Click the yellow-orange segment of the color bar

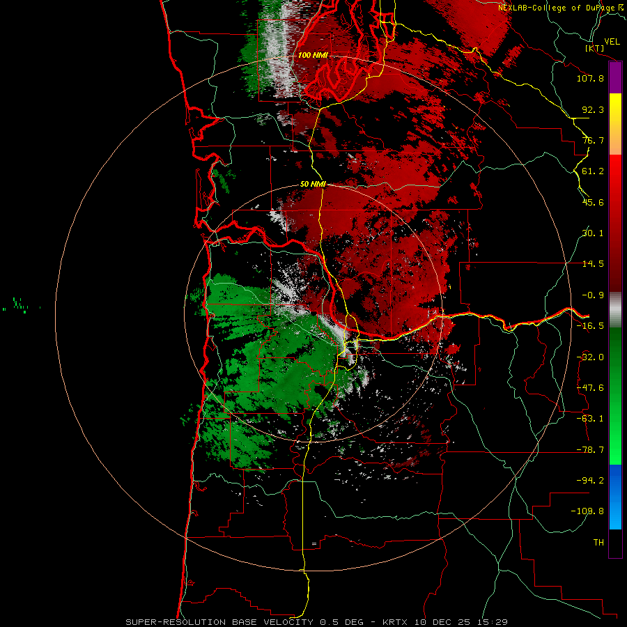coord(615,124)
